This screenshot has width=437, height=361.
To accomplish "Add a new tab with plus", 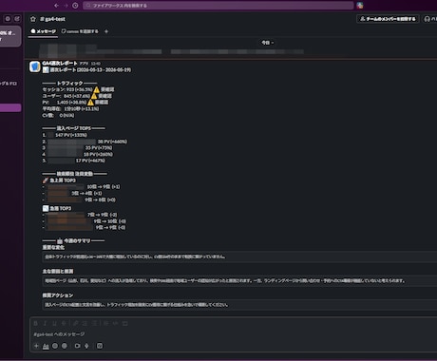I will tap(106, 31).
